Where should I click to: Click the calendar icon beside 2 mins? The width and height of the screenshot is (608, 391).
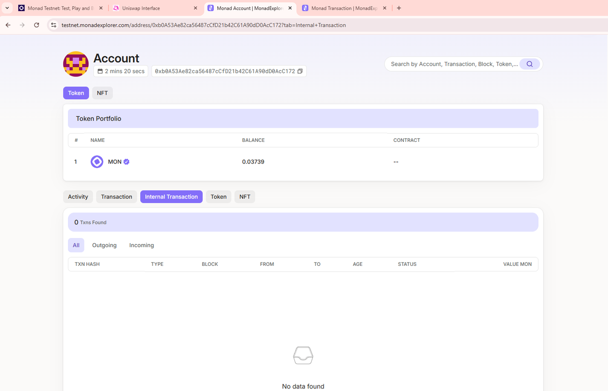(100, 71)
